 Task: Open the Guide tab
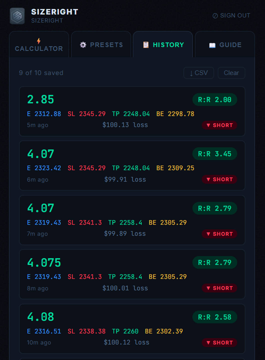pos(225,44)
